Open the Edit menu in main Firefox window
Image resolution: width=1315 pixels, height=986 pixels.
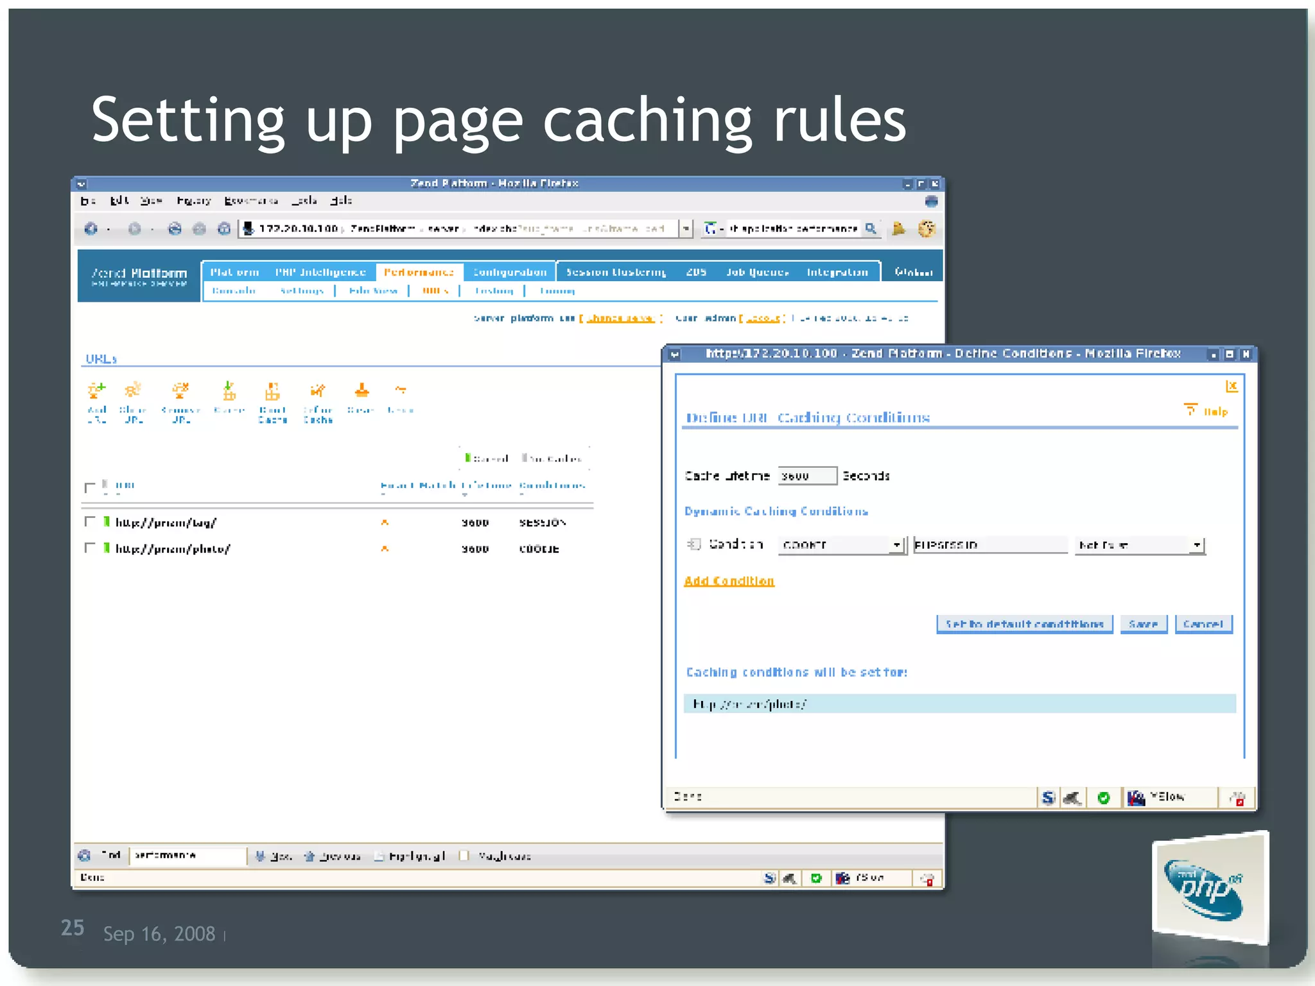pos(119,201)
